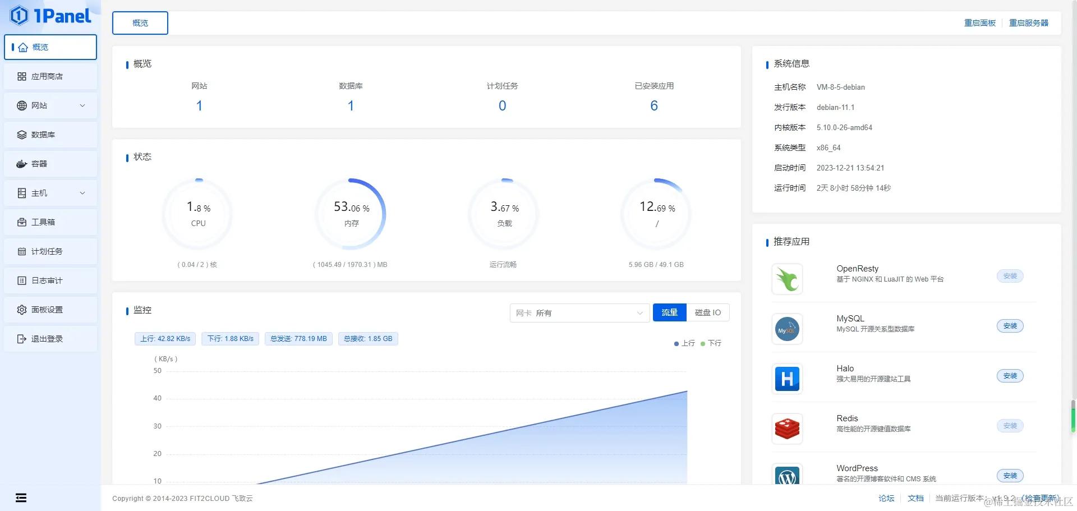
Task: Click the 1Panel logo
Action: [50, 16]
